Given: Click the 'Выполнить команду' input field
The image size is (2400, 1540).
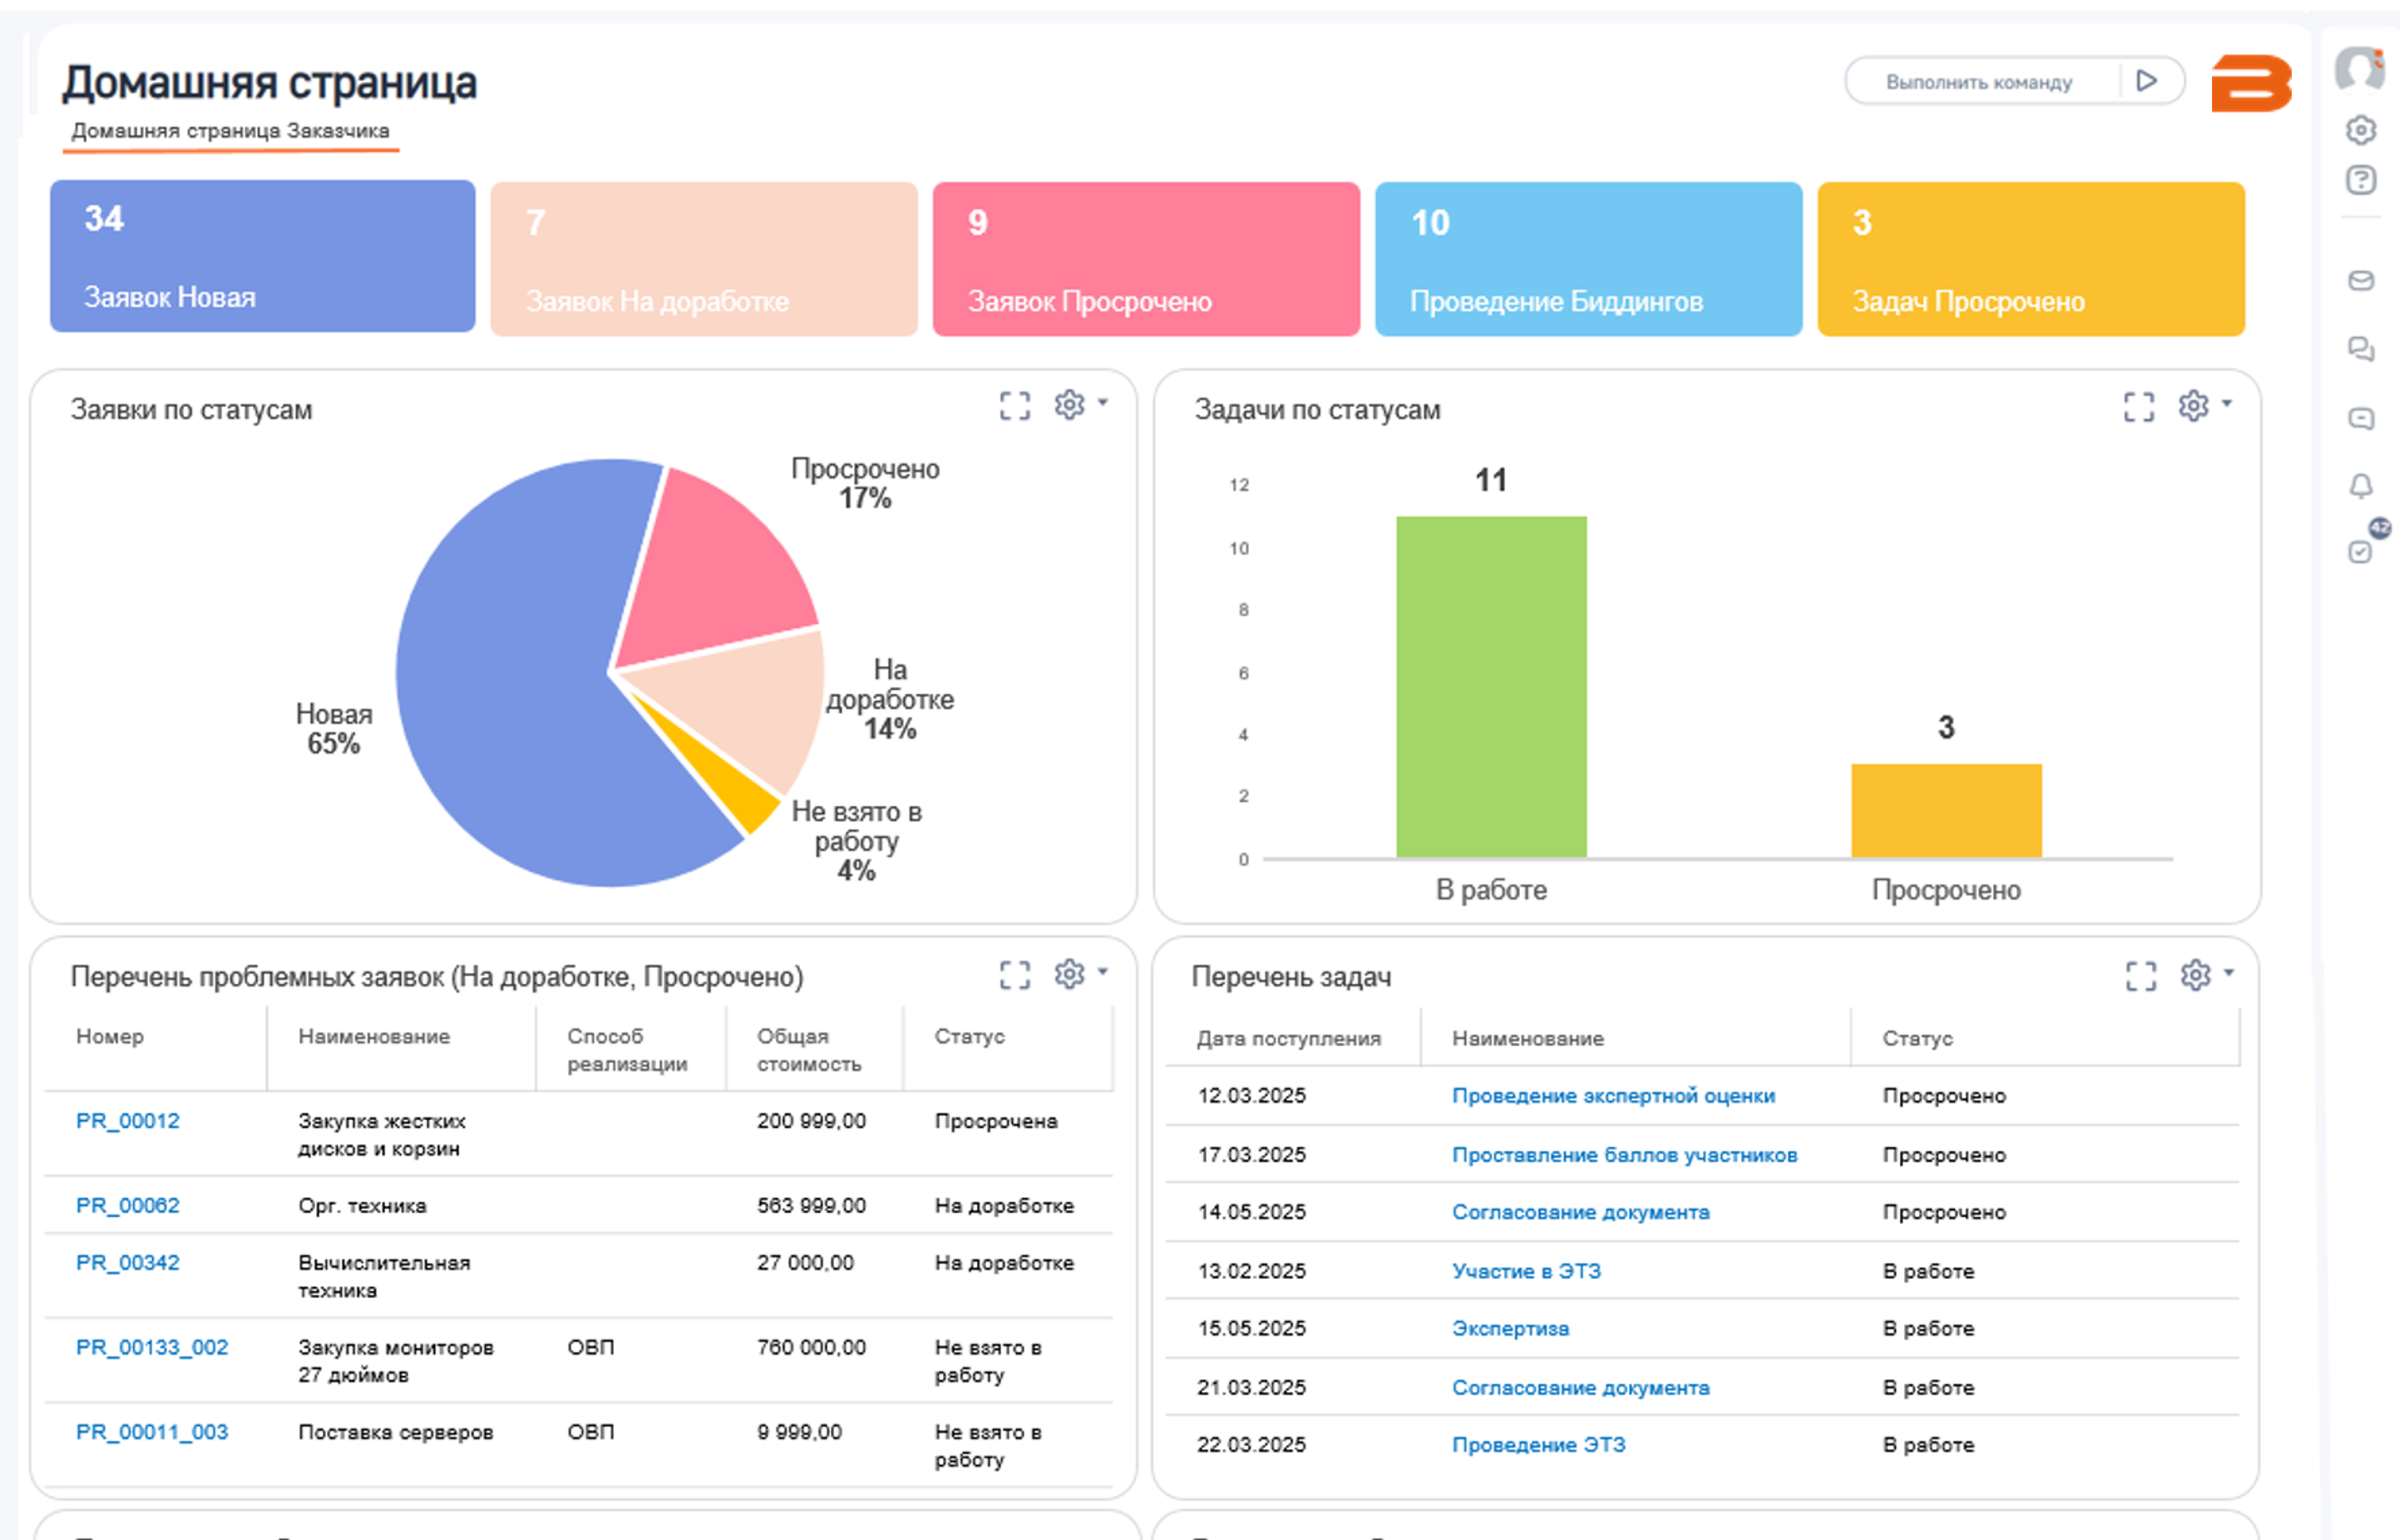Looking at the screenshot, I should [1979, 82].
